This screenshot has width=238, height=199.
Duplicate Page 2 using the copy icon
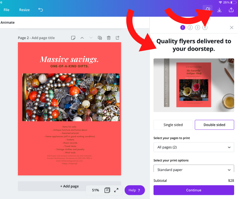click(x=100, y=38)
